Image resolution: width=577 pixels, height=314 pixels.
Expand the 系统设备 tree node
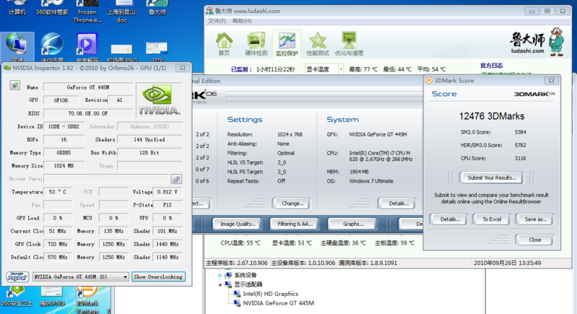tap(220, 275)
